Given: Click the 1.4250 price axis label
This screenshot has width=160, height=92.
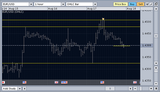Looking at the screenshot, I should point(147,81).
